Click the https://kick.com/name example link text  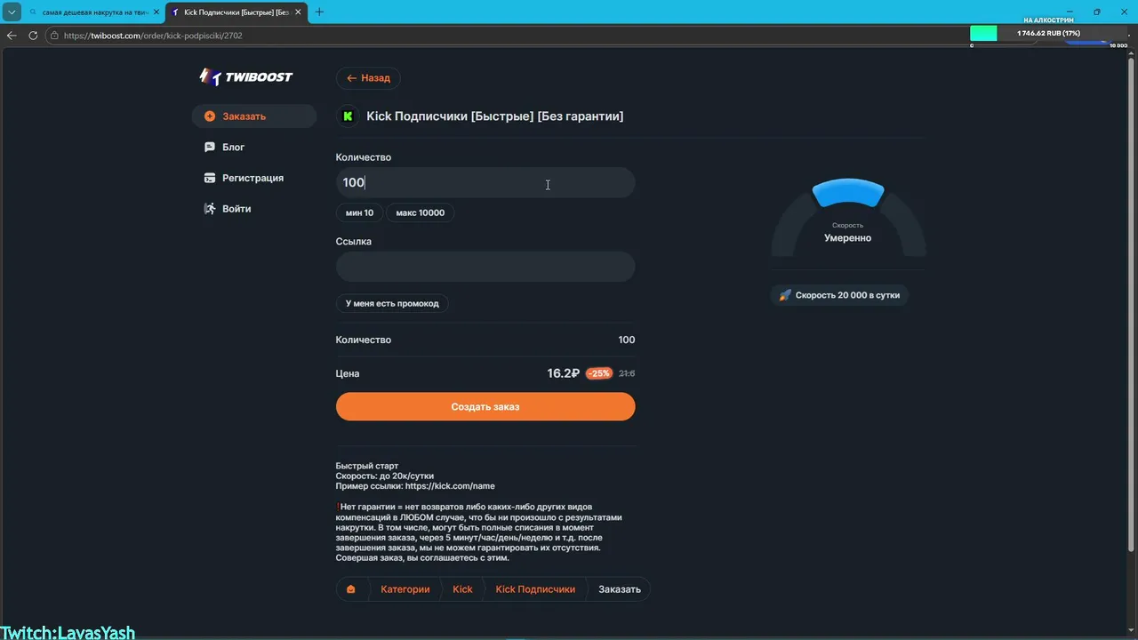[x=450, y=486]
